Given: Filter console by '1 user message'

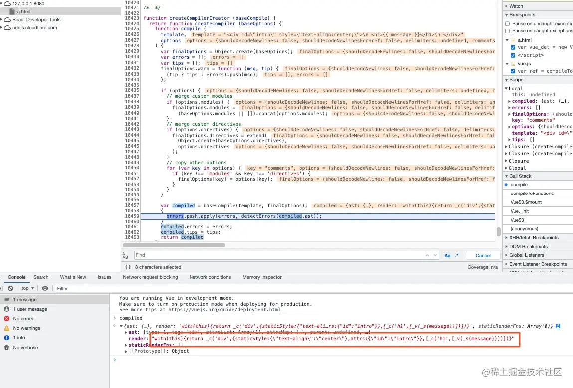Looking at the screenshot, I should [55, 309].
